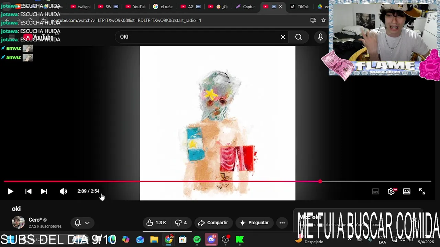440x247 pixels.
Task: Install or cast via address bar screen icon
Action: (x=313, y=20)
